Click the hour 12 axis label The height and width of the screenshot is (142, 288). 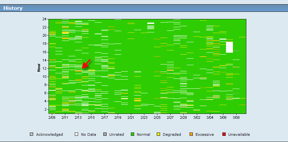44,68
